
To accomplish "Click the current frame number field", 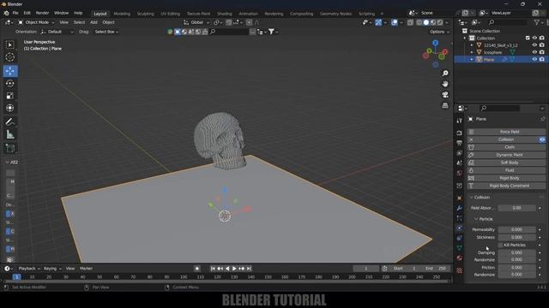I will [366, 269].
